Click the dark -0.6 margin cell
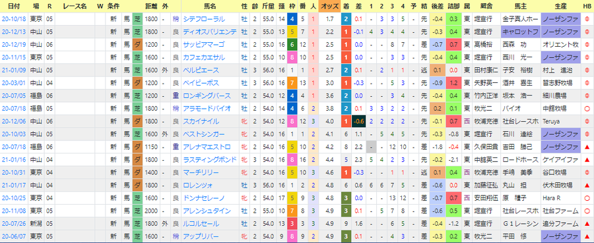Viewport: 594px width, 243px height. [x=359, y=121]
